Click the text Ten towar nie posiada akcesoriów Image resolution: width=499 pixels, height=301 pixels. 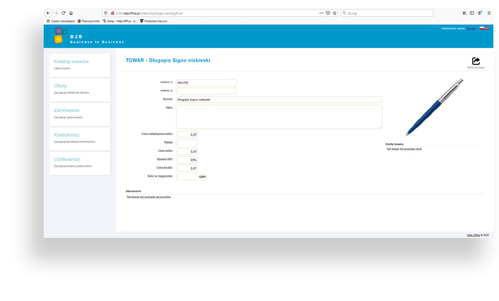(149, 197)
